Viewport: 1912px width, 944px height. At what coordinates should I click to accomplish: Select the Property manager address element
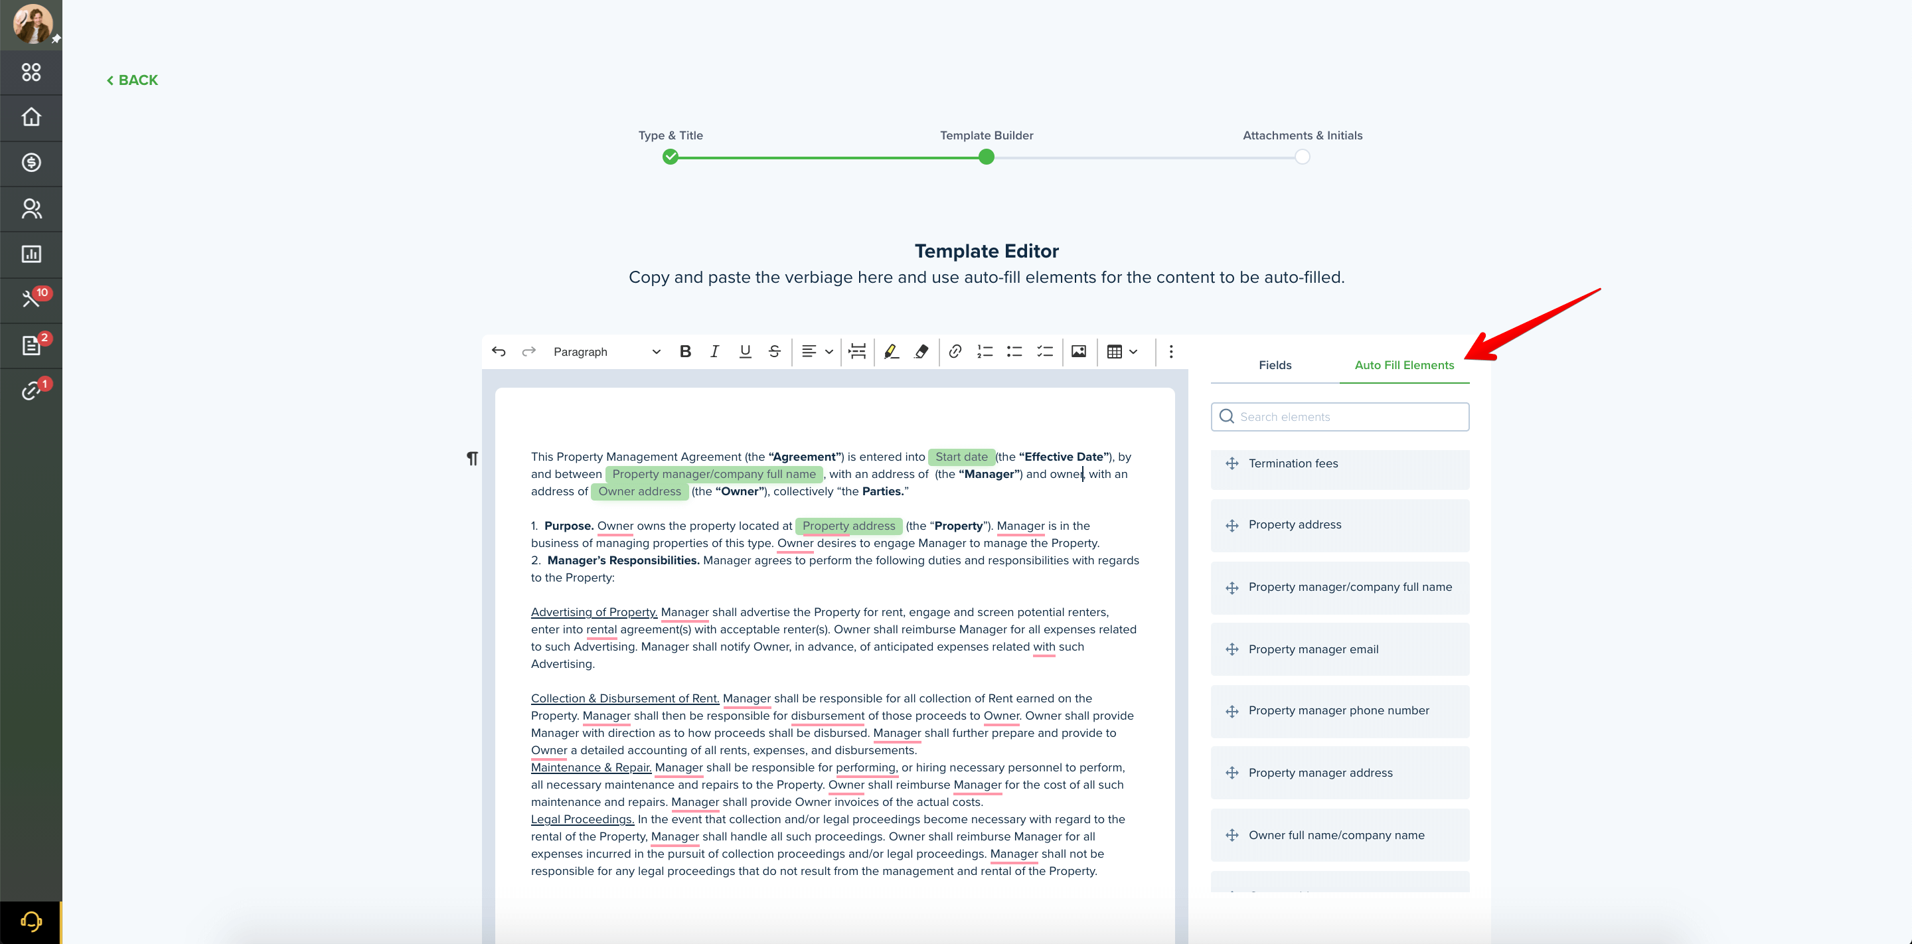coord(1340,773)
